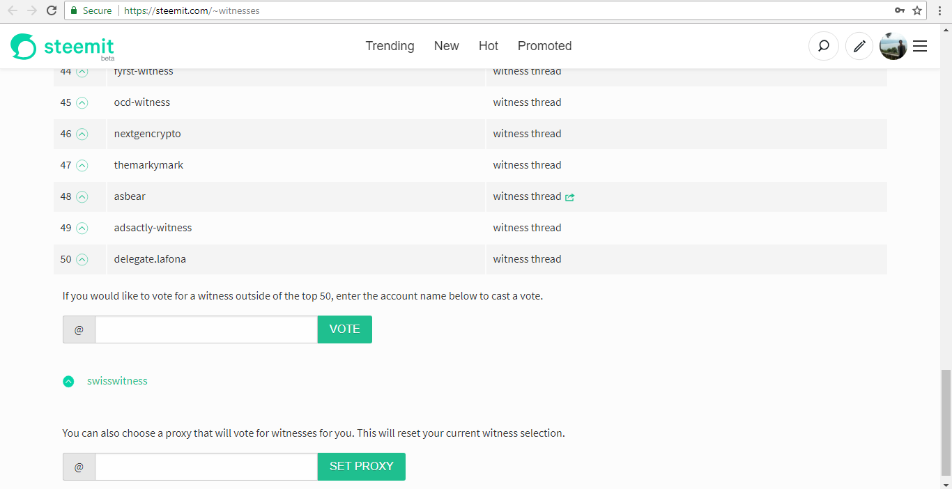Open the hamburger main menu
This screenshot has width=952, height=489.
point(920,46)
